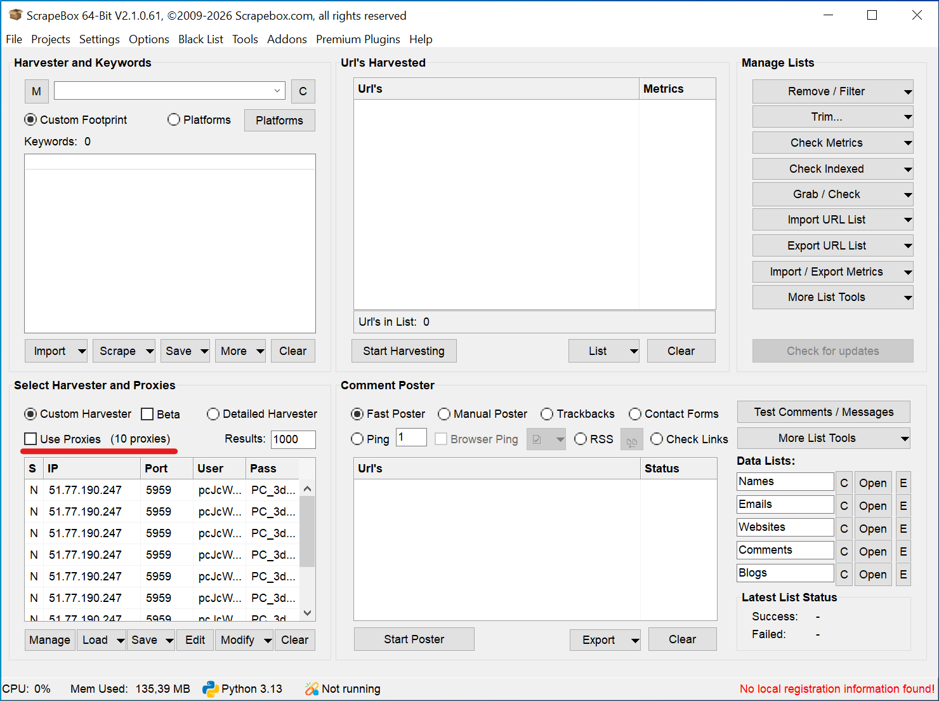939x701 pixels.
Task: Click the Results input field
Action: click(293, 439)
